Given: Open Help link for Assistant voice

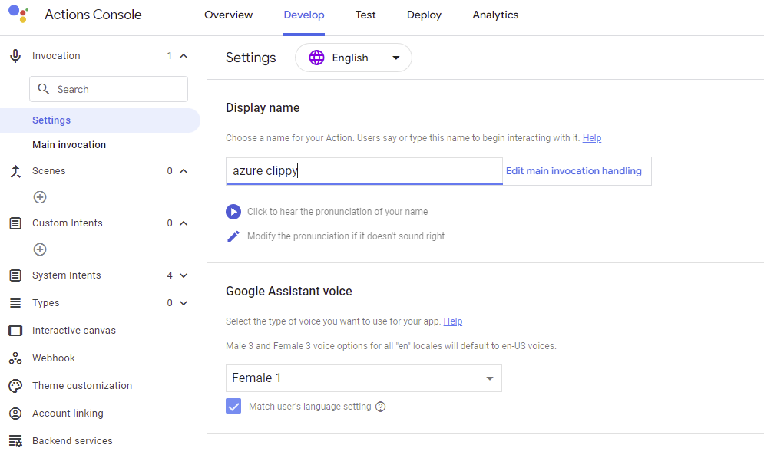Looking at the screenshot, I should point(453,321).
